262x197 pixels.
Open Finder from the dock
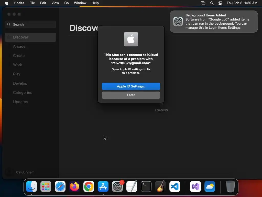(x=31, y=186)
